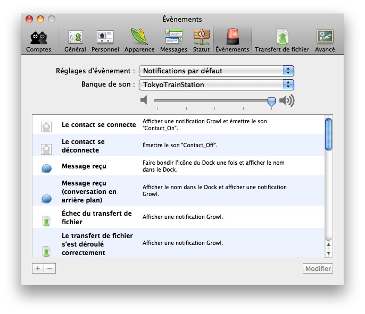This screenshot has height=314, width=365.
Task: Select the first 'Message reçu' event label
Action: coord(84,166)
